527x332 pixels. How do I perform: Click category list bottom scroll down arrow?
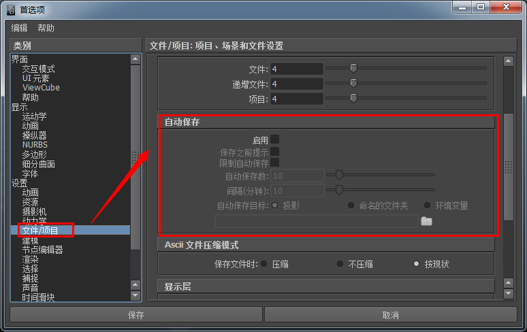click(x=135, y=295)
